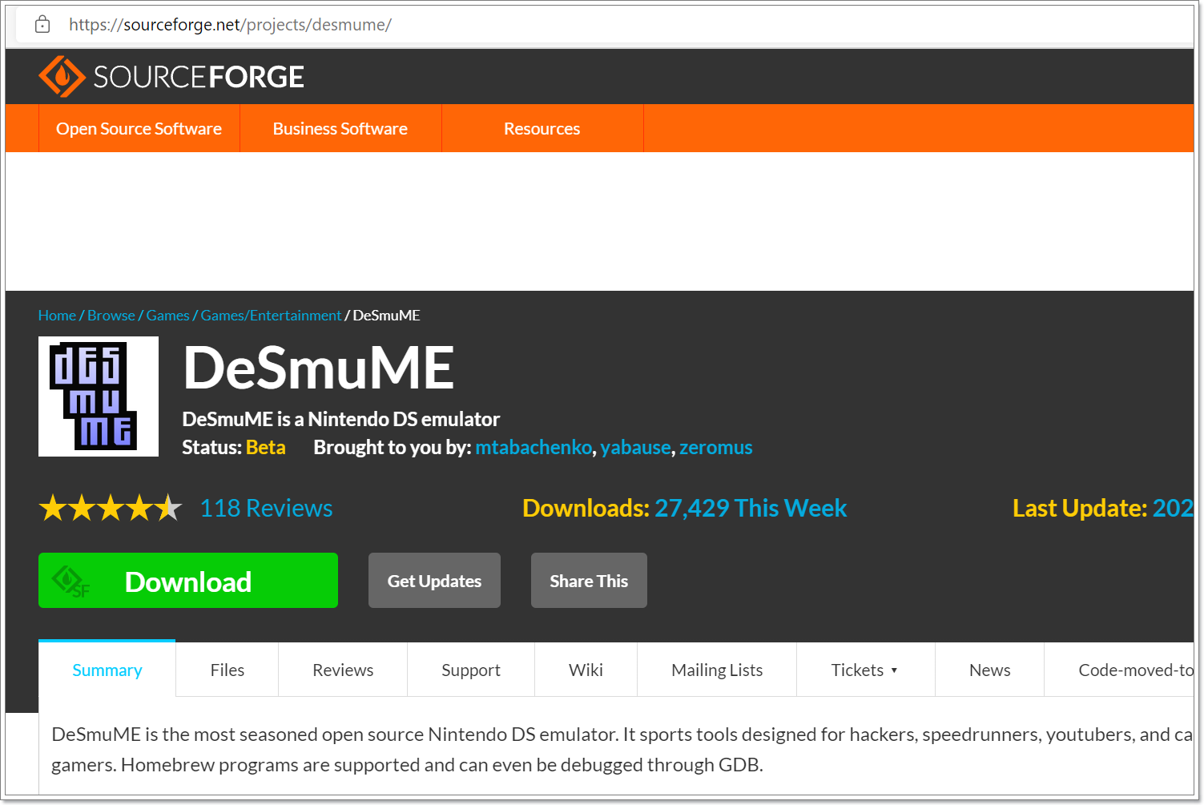Open the 118 Reviews link

coord(266,508)
